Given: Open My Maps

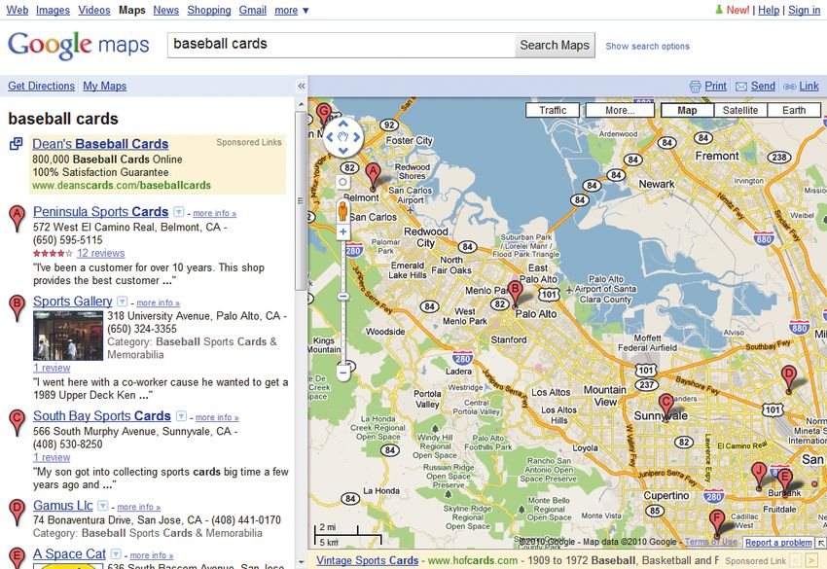Looking at the screenshot, I should pos(104,86).
